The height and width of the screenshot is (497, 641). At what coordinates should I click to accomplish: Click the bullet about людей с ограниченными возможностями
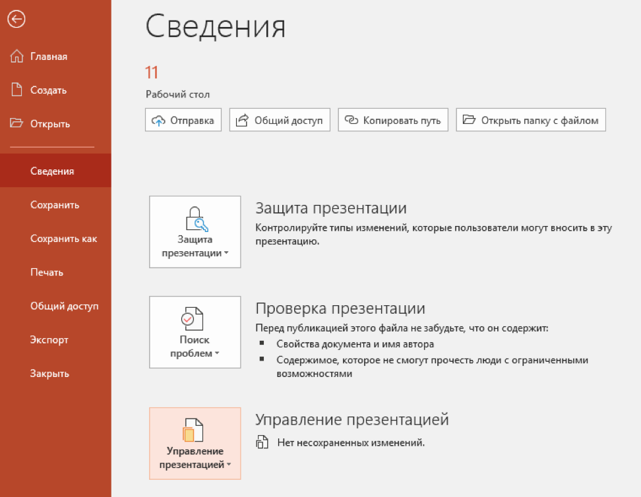[432, 366]
